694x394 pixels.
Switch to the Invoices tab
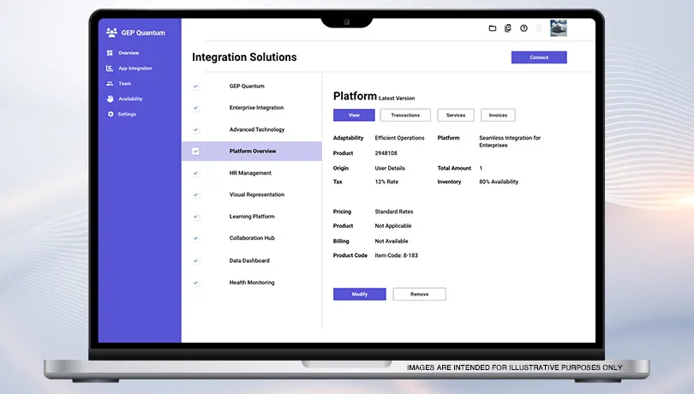[x=498, y=115]
